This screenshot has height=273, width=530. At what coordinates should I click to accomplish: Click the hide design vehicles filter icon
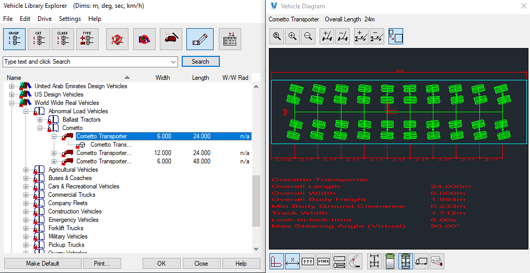[144, 39]
